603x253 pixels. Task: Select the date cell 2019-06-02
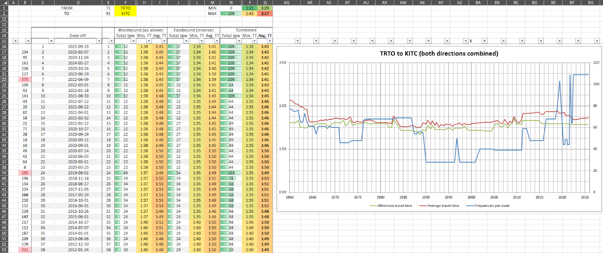(x=78, y=173)
